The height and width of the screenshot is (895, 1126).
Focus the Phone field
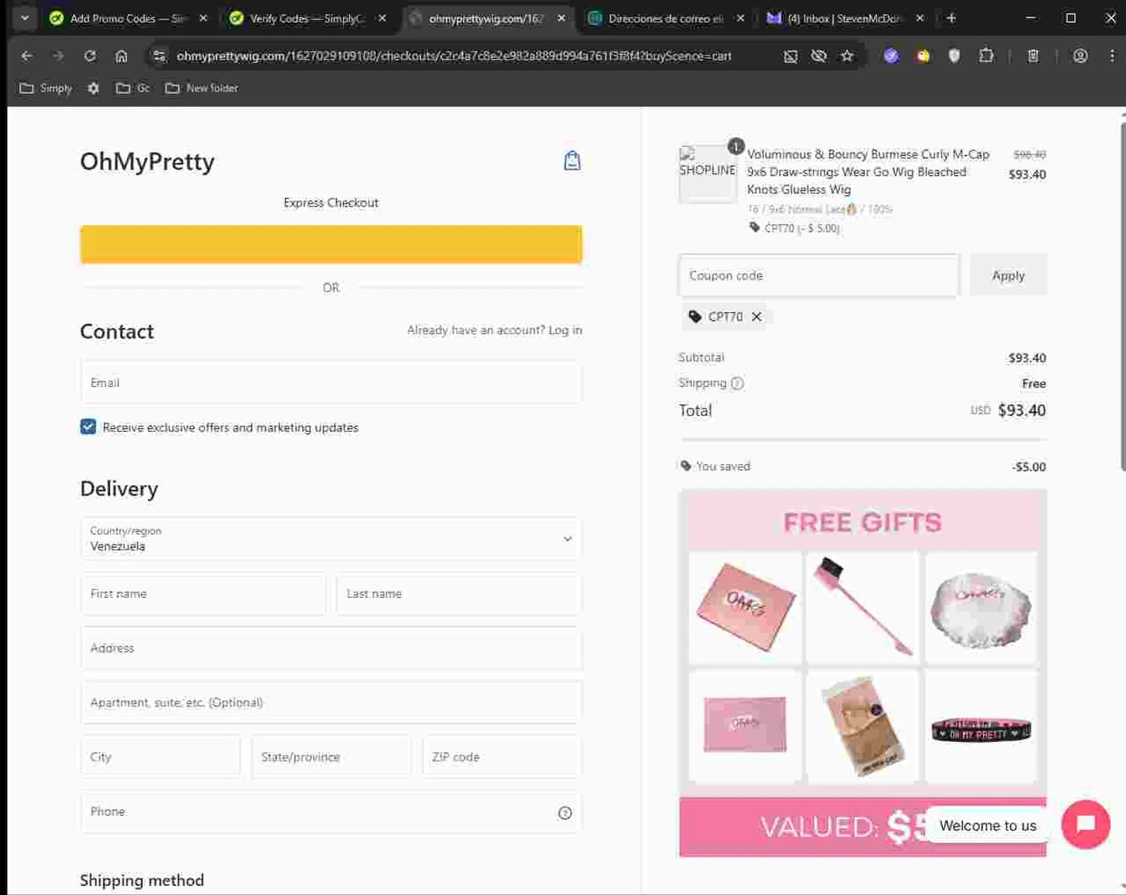pos(331,812)
